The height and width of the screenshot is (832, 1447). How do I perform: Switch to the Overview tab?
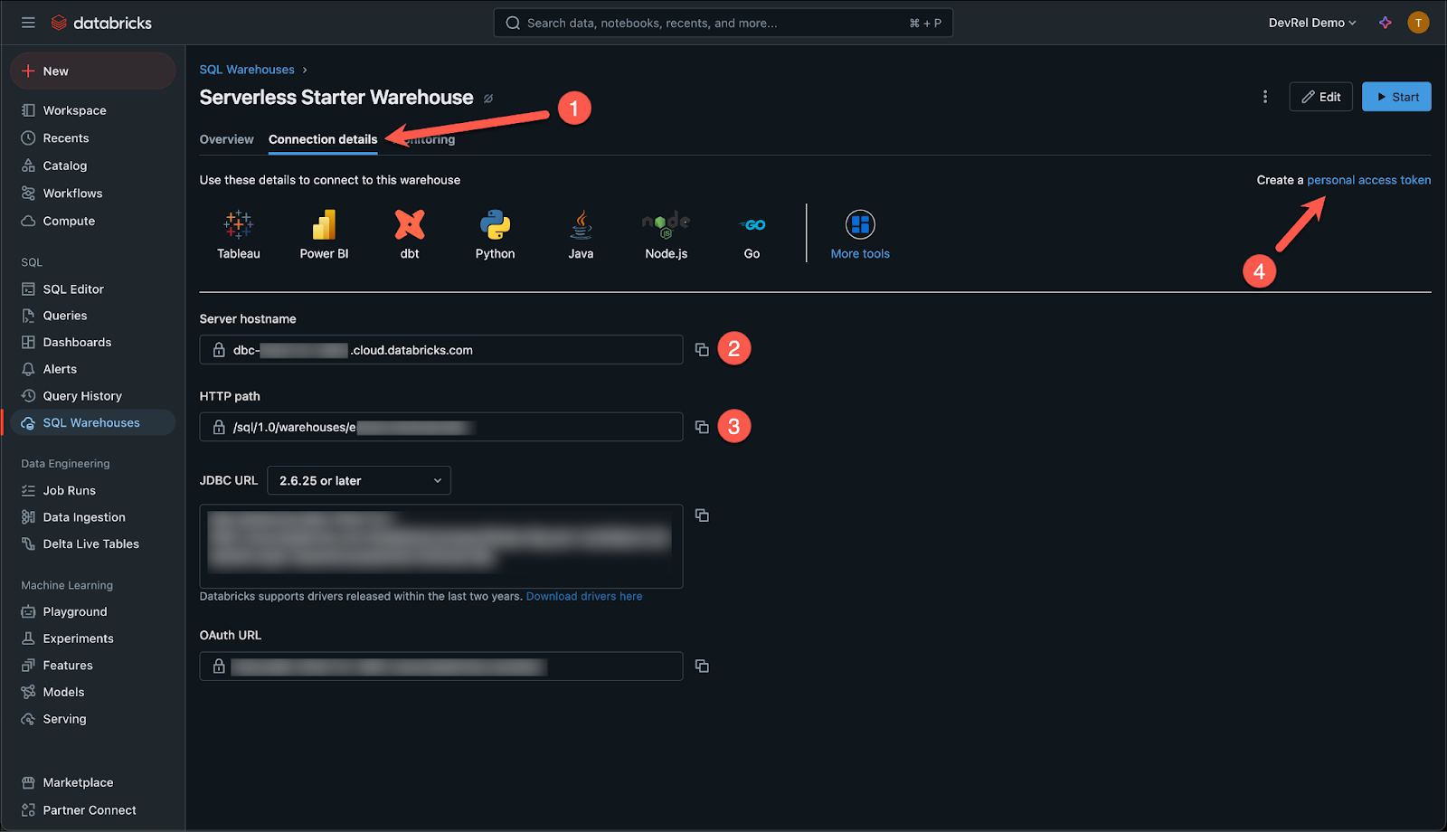coord(226,139)
